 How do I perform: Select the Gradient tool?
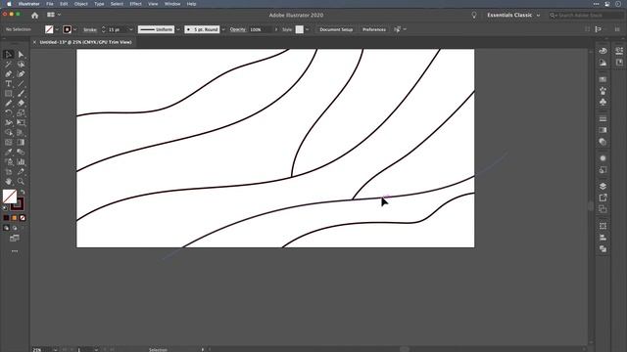point(21,142)
